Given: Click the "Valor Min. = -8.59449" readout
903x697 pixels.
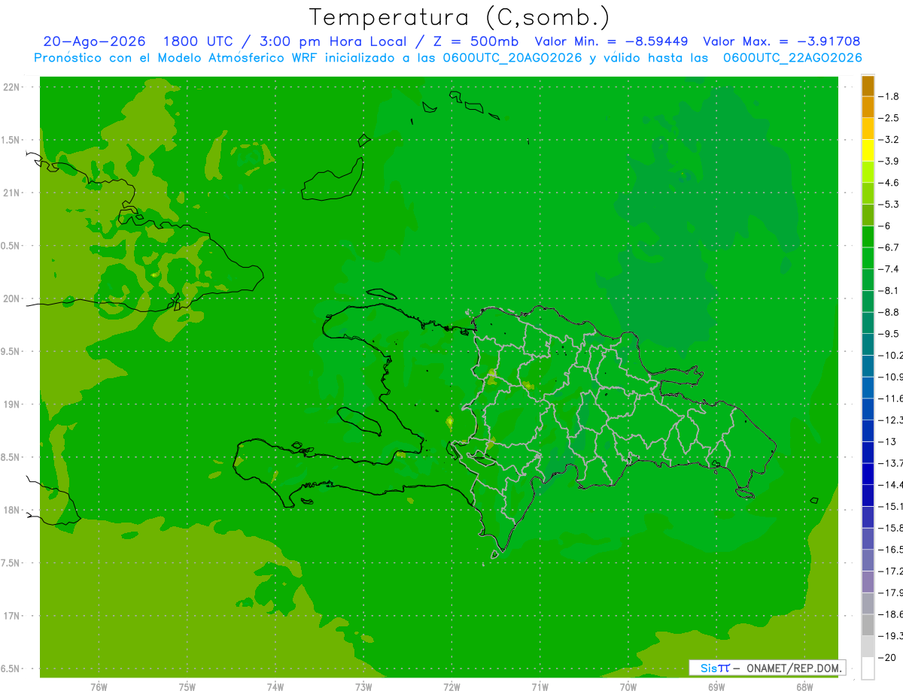Looking at the screenshot, I should 611,41.
